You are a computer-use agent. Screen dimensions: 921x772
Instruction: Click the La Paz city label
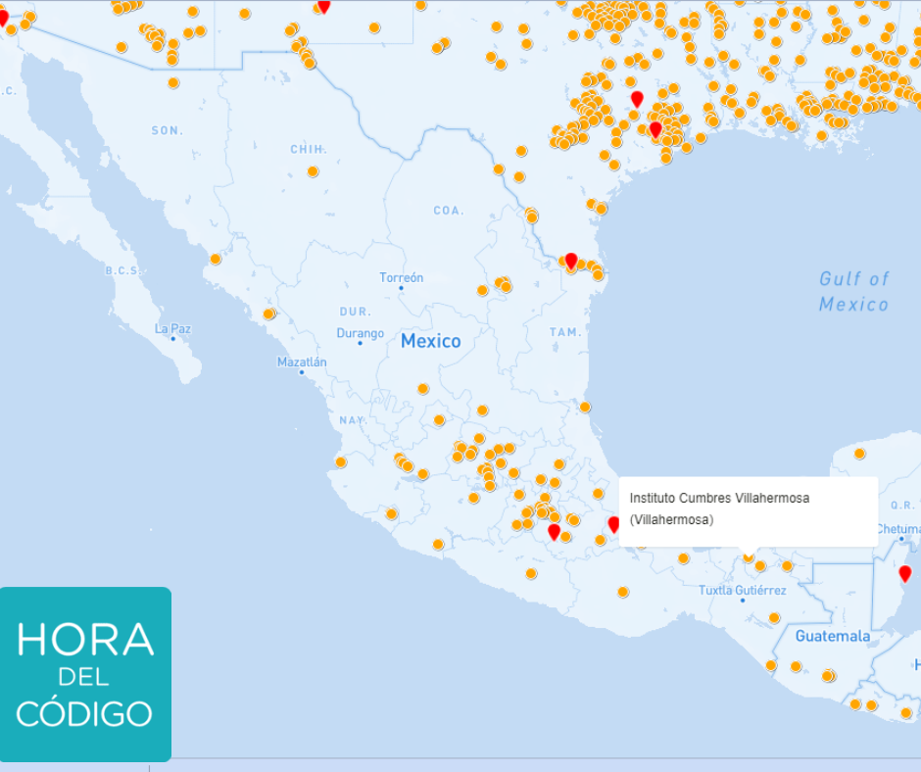pyautogui.click(x=172, y=328)
